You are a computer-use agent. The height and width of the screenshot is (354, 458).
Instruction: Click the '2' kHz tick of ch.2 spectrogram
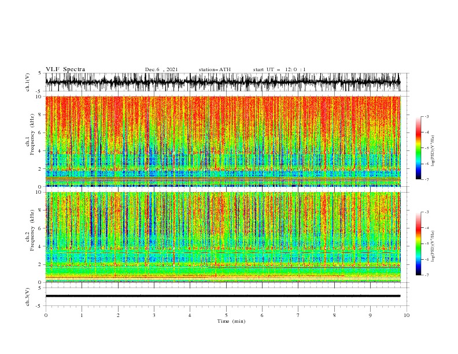[x=40, y=264]
